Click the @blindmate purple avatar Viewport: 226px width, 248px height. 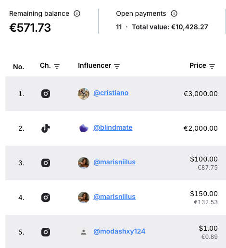coord(84,128)
